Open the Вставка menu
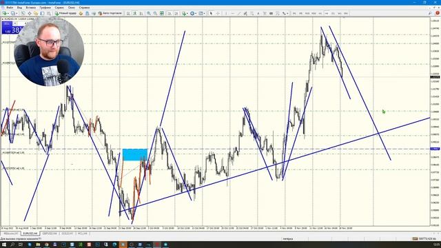The width and height of the screenshot is (441, 248). 30,8
